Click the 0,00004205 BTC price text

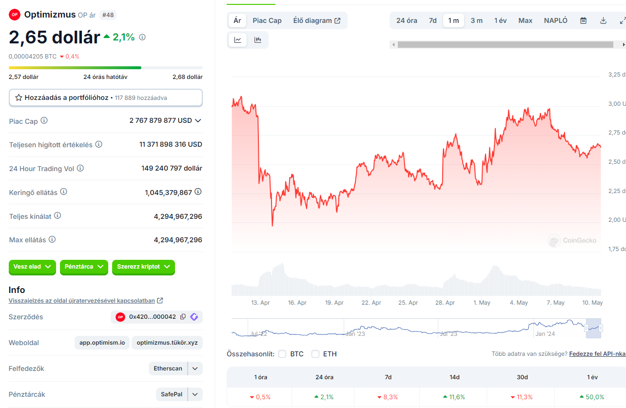33,57
